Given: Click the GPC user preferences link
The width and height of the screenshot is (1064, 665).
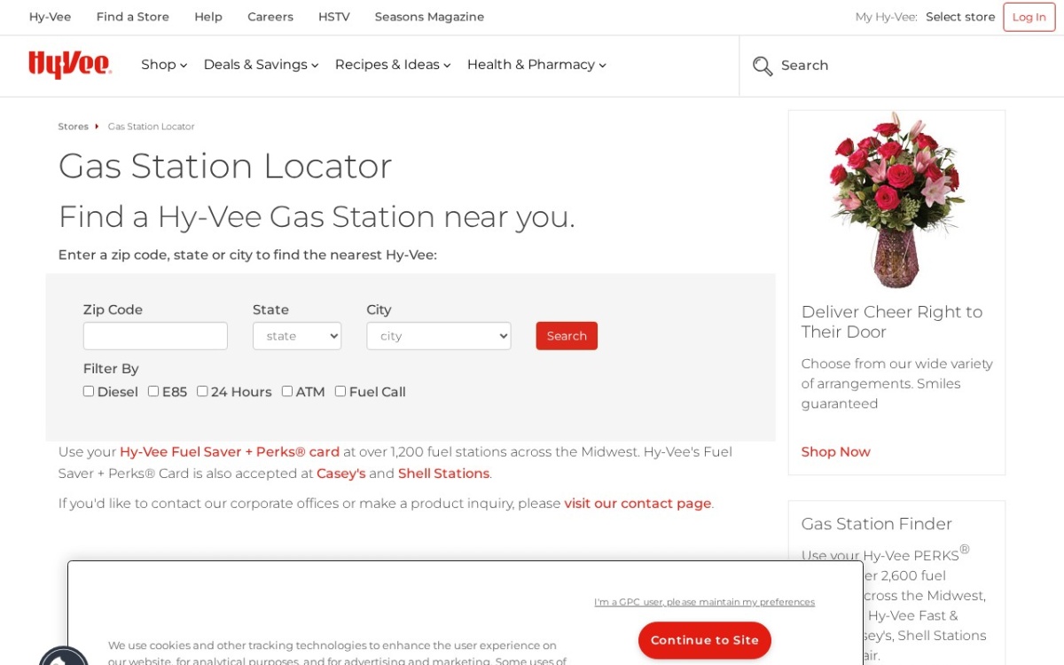Looking at the screenshot, I should [x=704, y=602].
